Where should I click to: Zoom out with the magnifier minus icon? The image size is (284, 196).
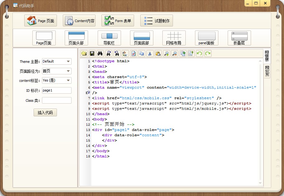[x=175, y=54]
